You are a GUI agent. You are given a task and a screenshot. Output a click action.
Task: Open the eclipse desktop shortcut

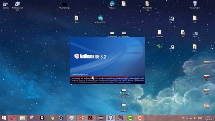pyautogui.click(x=6, y=5)
